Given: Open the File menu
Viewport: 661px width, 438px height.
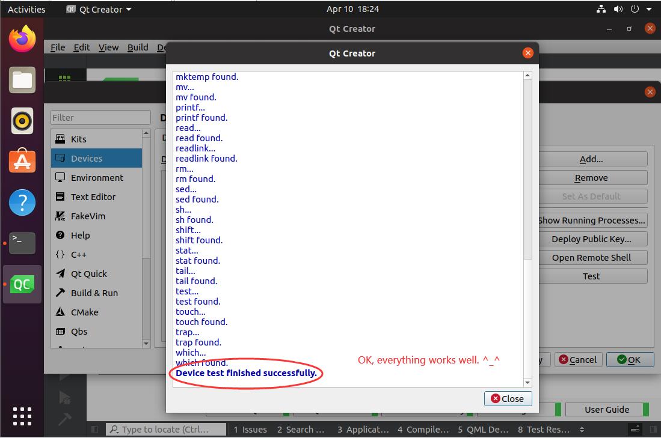Looking at the screenshot, I should pos(58,47).
